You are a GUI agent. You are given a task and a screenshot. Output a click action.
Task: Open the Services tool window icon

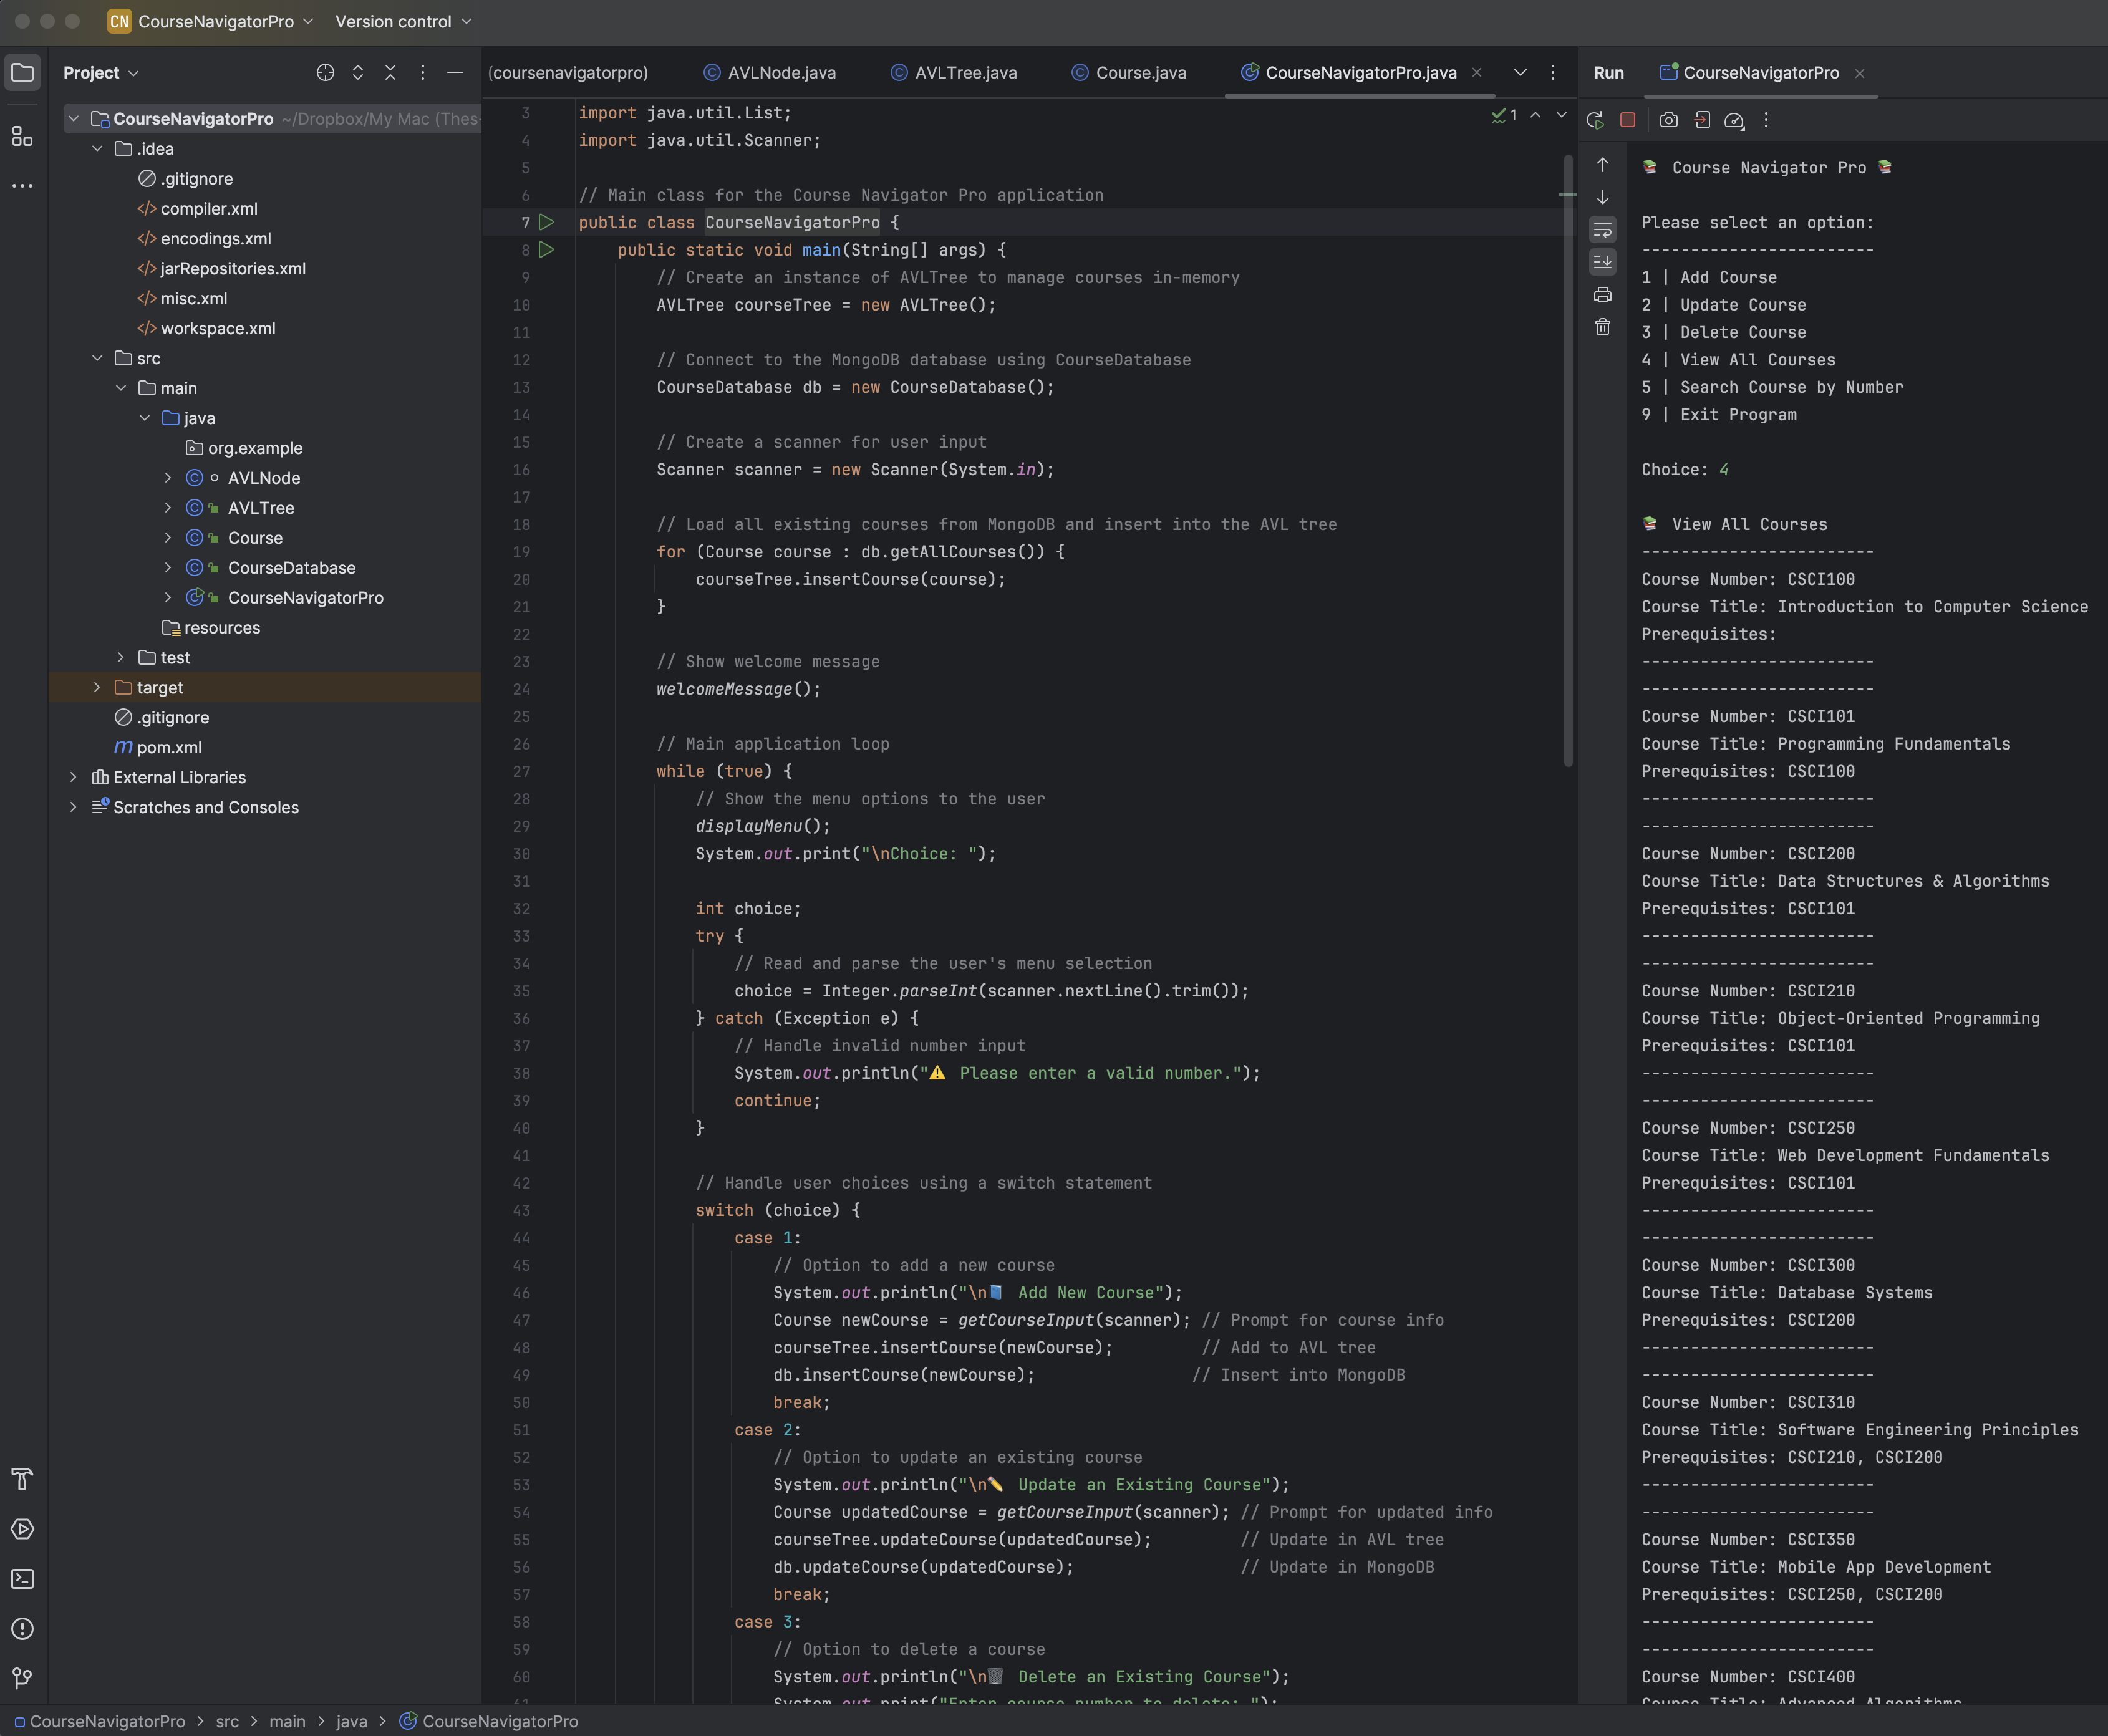pos(22,1529)
